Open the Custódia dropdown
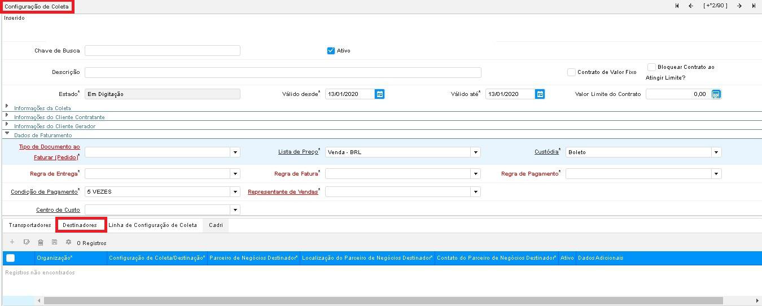Image resolution: width=762 pixels, height=306 pixels. 716,152
